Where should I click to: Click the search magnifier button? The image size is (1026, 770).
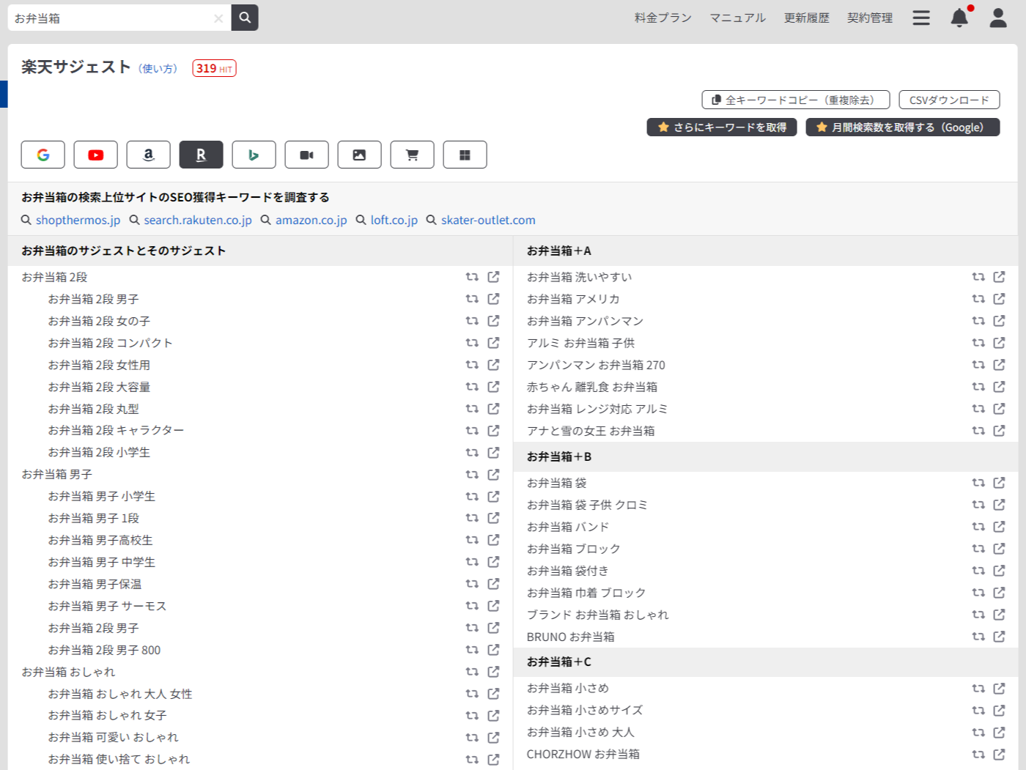point(245,18)
